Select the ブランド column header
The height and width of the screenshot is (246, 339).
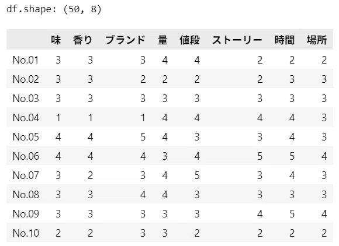coord(125,40)
